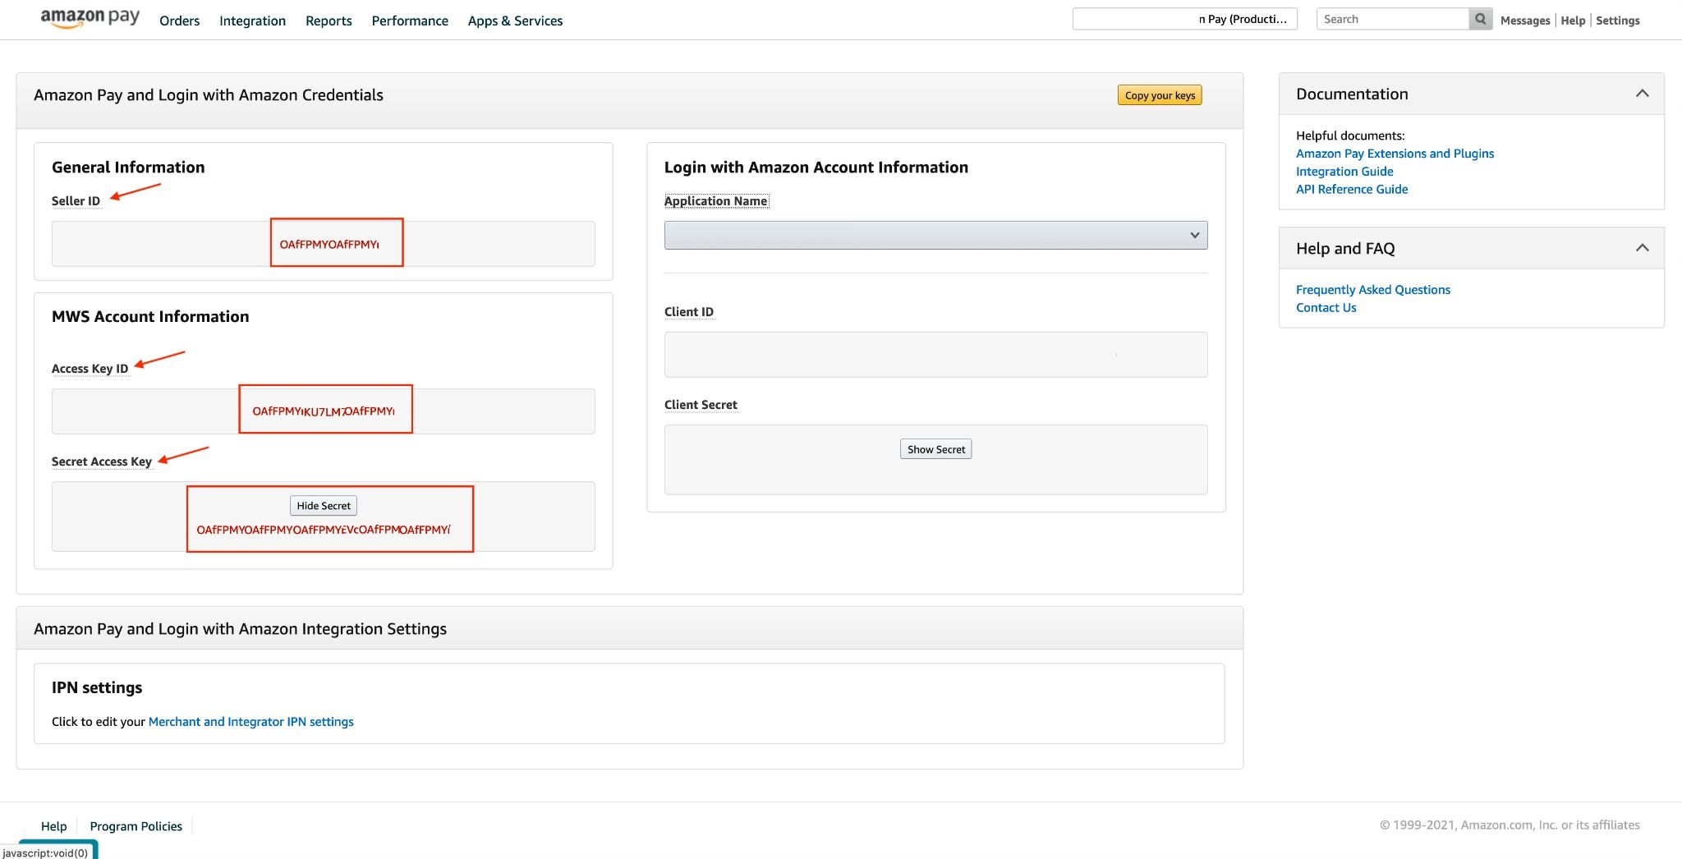1682x859 pixels.
Task: Collapse the Help and FAQ panel chevron
Action: [x=1642, y=248]
